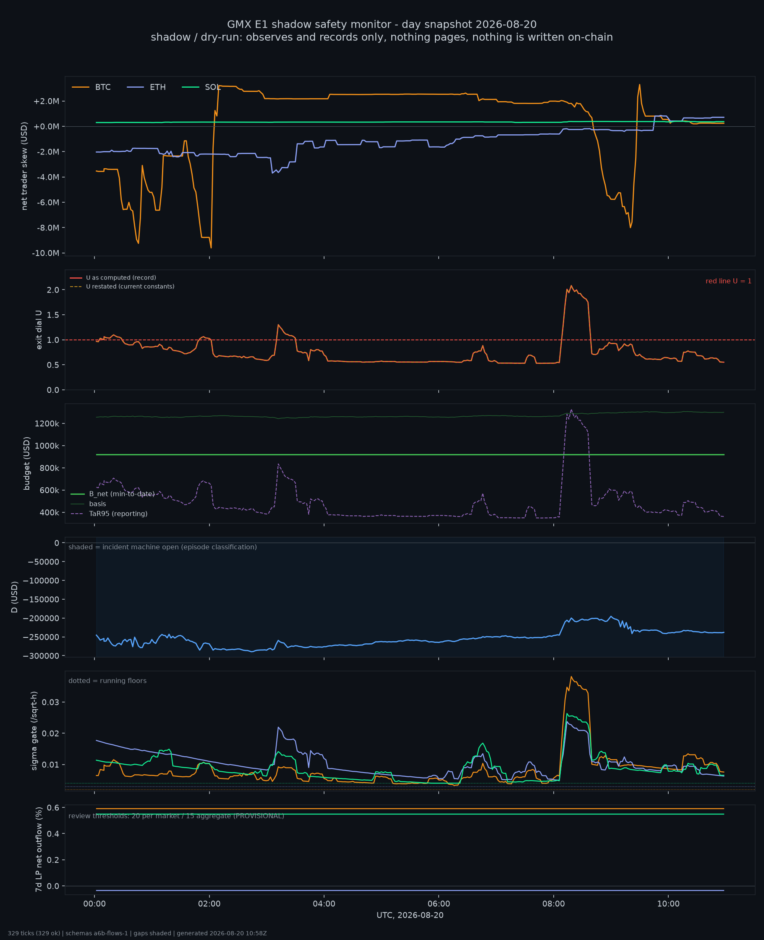This screenshot has height=940, width=764.
Task: Click the '0.01' sigma gate tick label
Action: (51, 765)
